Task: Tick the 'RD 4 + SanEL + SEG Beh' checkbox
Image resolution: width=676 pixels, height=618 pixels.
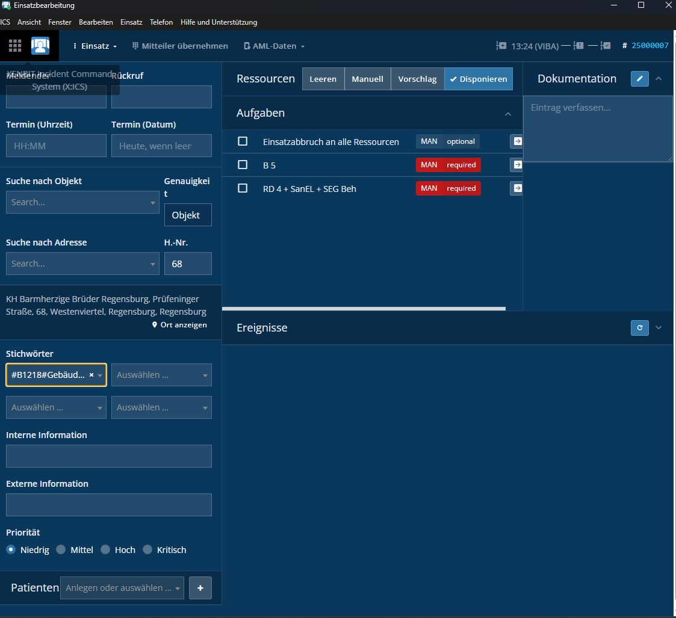Action: pos(243,188)
